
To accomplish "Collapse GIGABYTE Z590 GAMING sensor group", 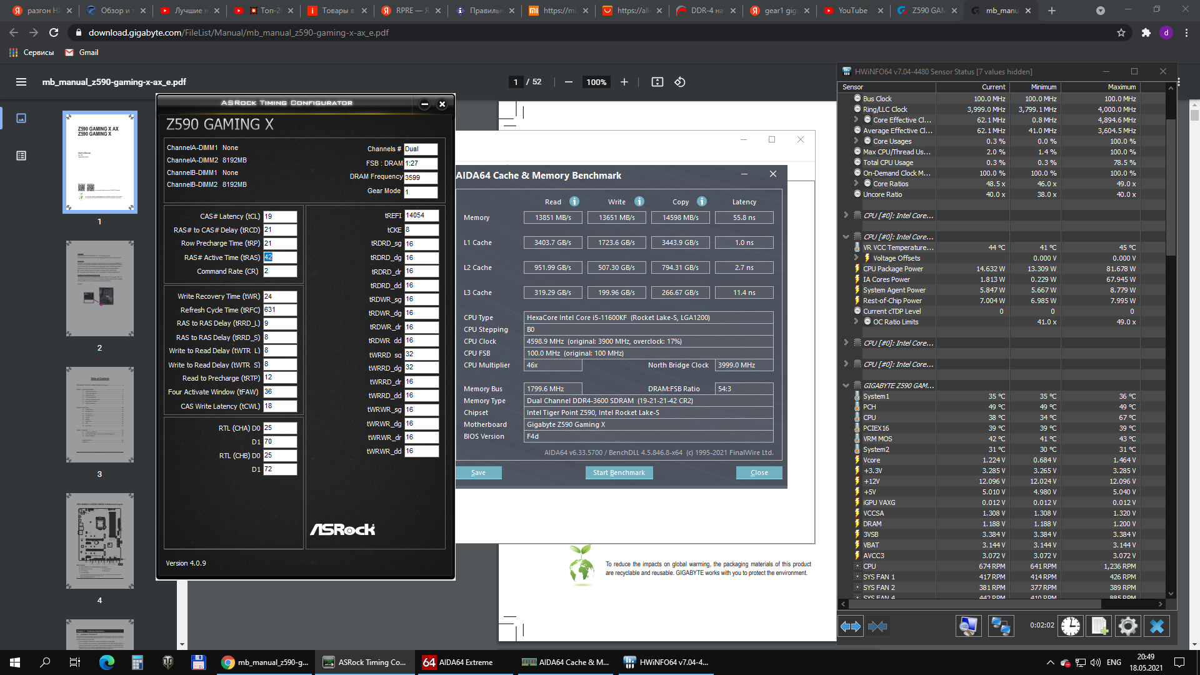I will click(846, 386).
